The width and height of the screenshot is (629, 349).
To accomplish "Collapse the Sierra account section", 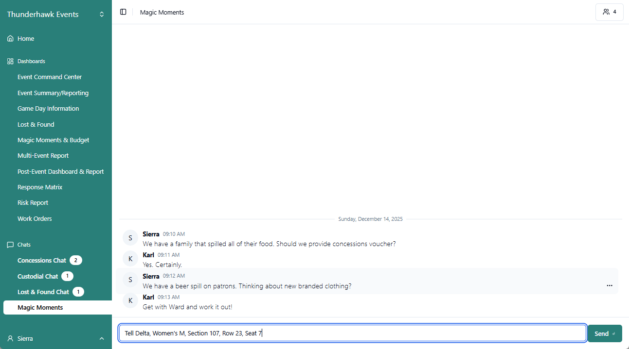I will click(102, 338).
